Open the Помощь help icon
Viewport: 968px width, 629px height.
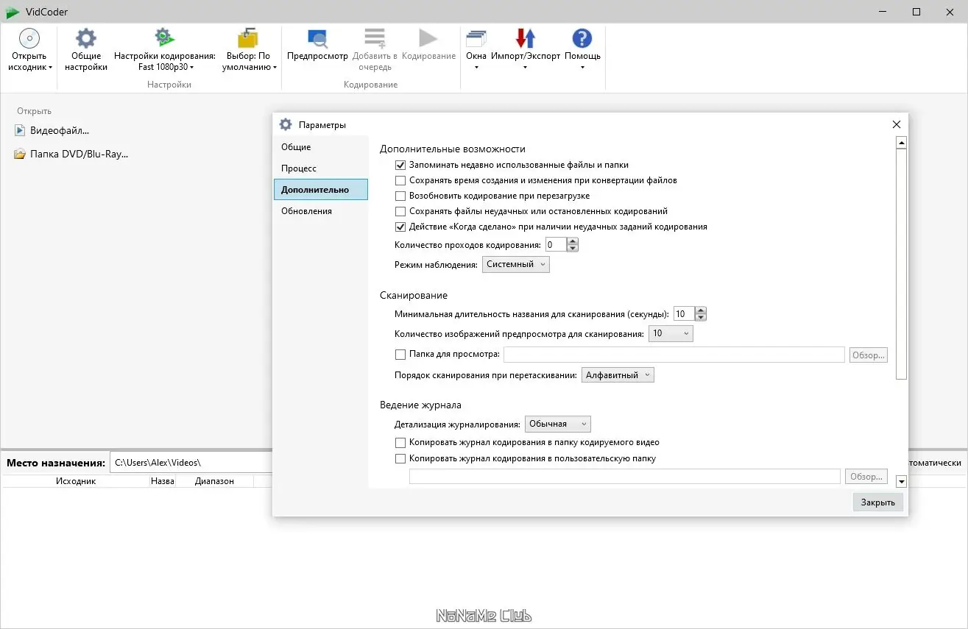coord(582,38)
